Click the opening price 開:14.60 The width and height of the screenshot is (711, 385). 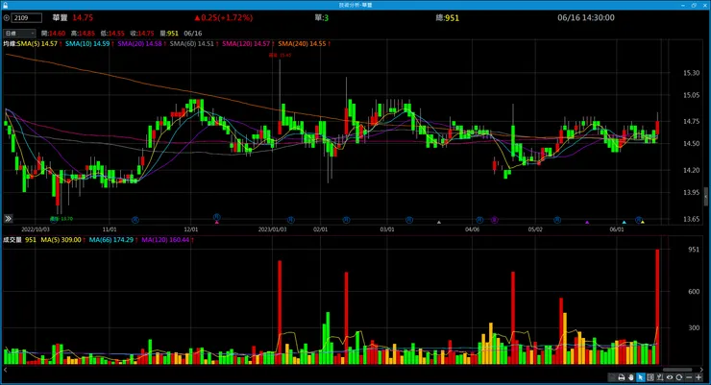(54, 33)
